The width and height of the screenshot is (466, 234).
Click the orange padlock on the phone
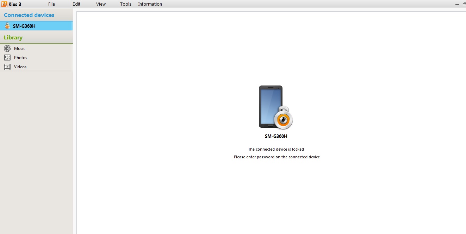(x=283, y=118)
